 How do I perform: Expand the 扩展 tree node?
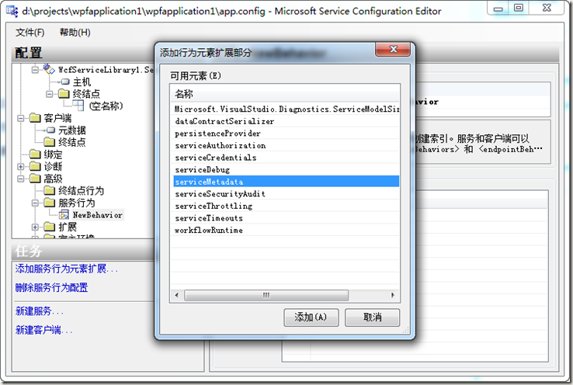(35, 227)
